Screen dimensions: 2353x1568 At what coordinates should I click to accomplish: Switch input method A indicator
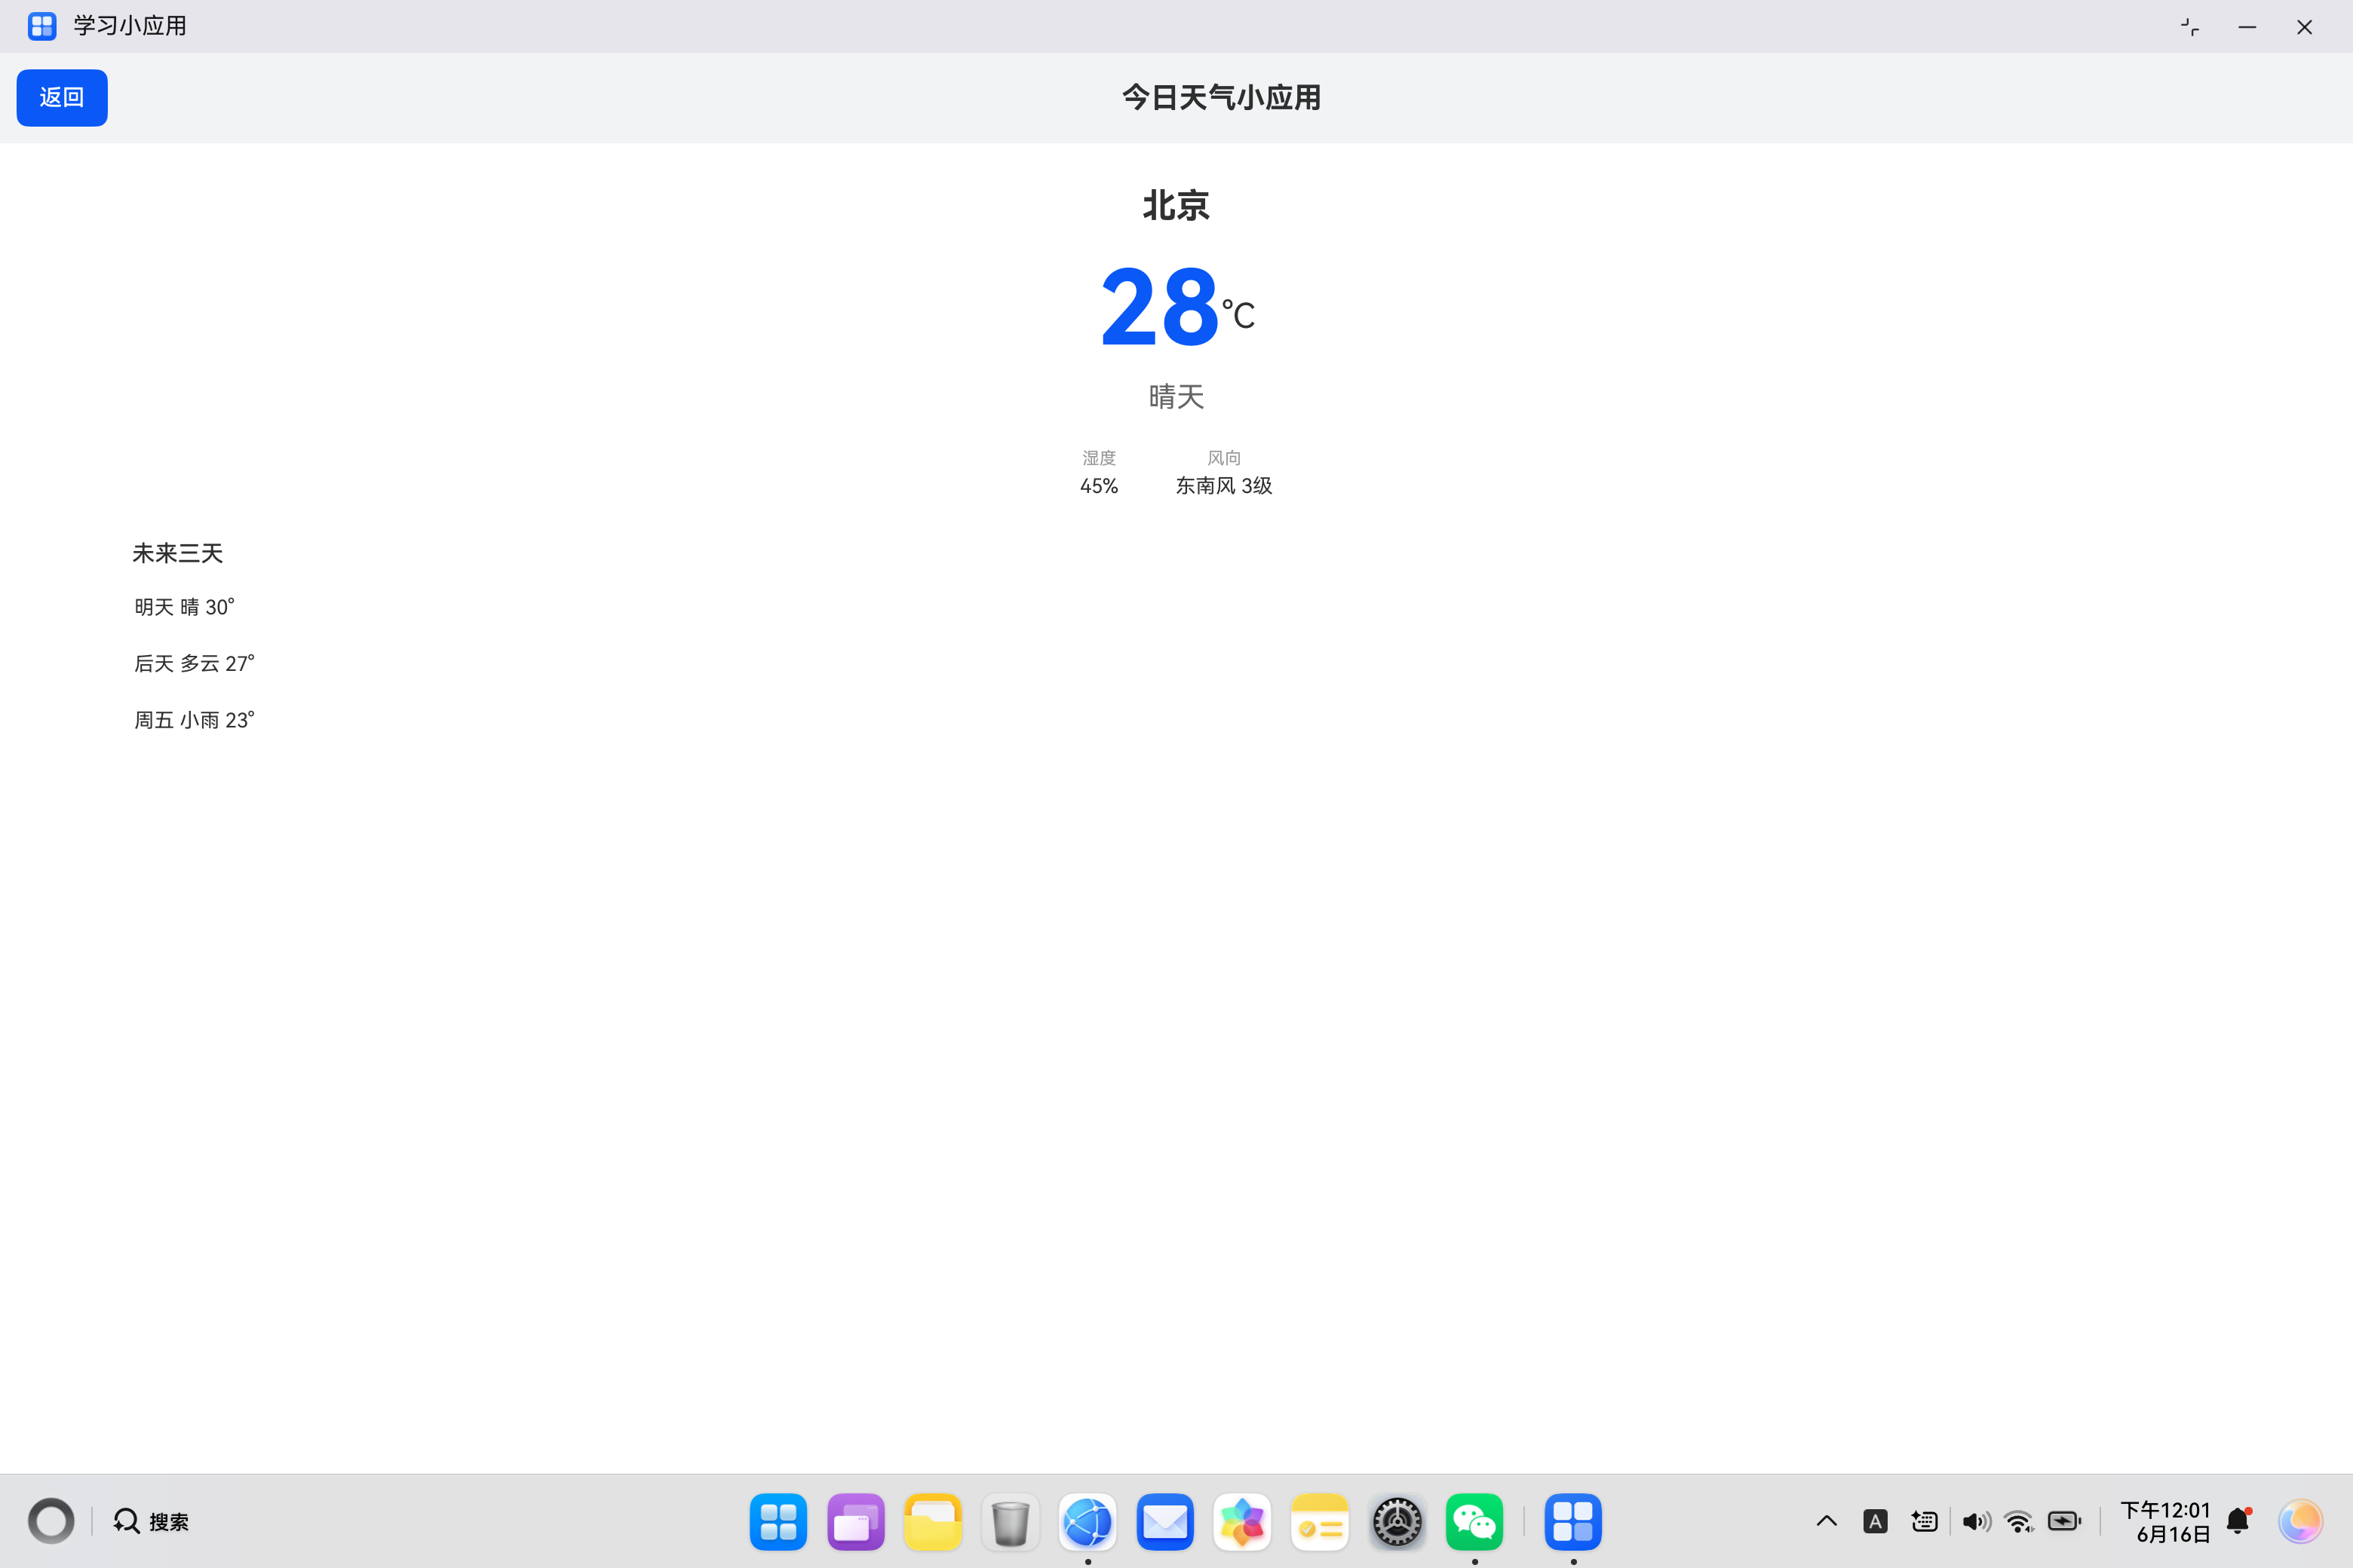(1876, 1521)
